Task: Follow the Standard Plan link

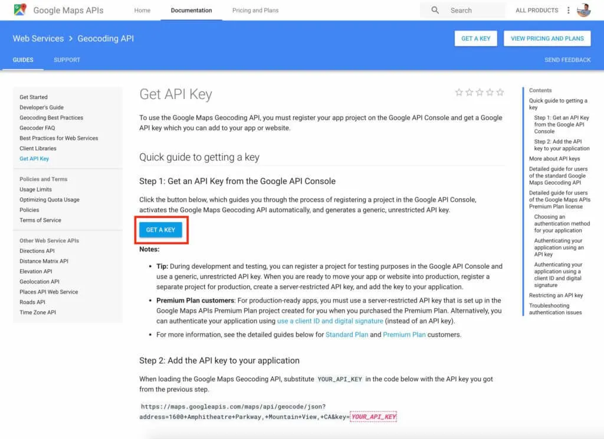Action: coord(347,335)
